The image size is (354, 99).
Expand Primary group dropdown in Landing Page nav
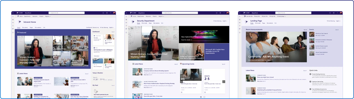point(282,16)
